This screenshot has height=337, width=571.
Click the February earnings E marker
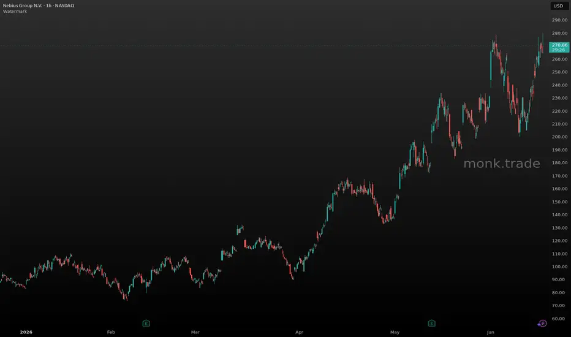tap(146, 323)
